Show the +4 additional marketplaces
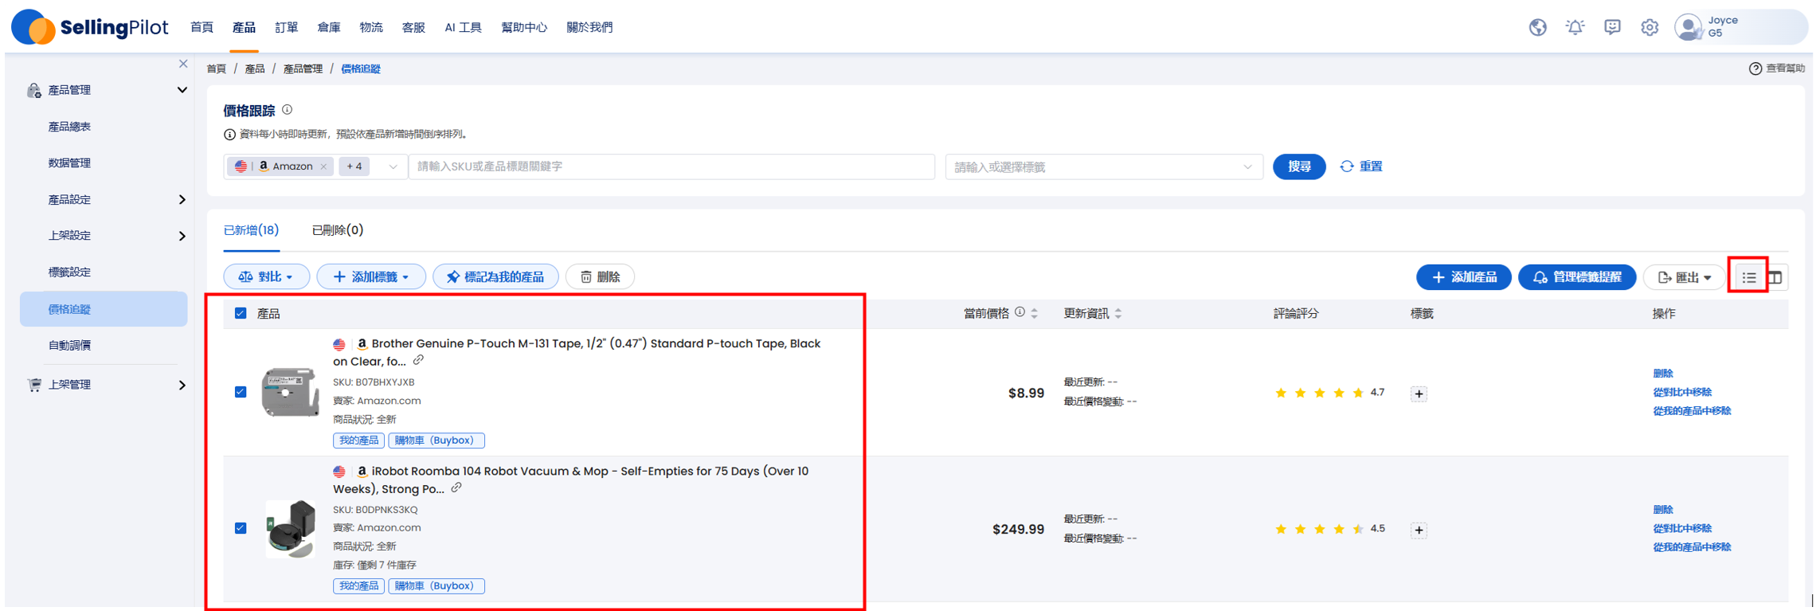The image size is (1820, 611). click(354, 166)
